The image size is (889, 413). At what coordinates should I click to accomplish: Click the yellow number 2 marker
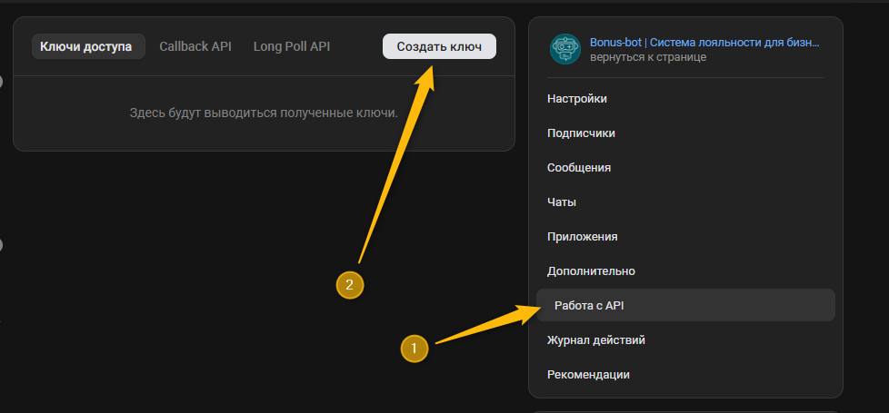[350, 285]
